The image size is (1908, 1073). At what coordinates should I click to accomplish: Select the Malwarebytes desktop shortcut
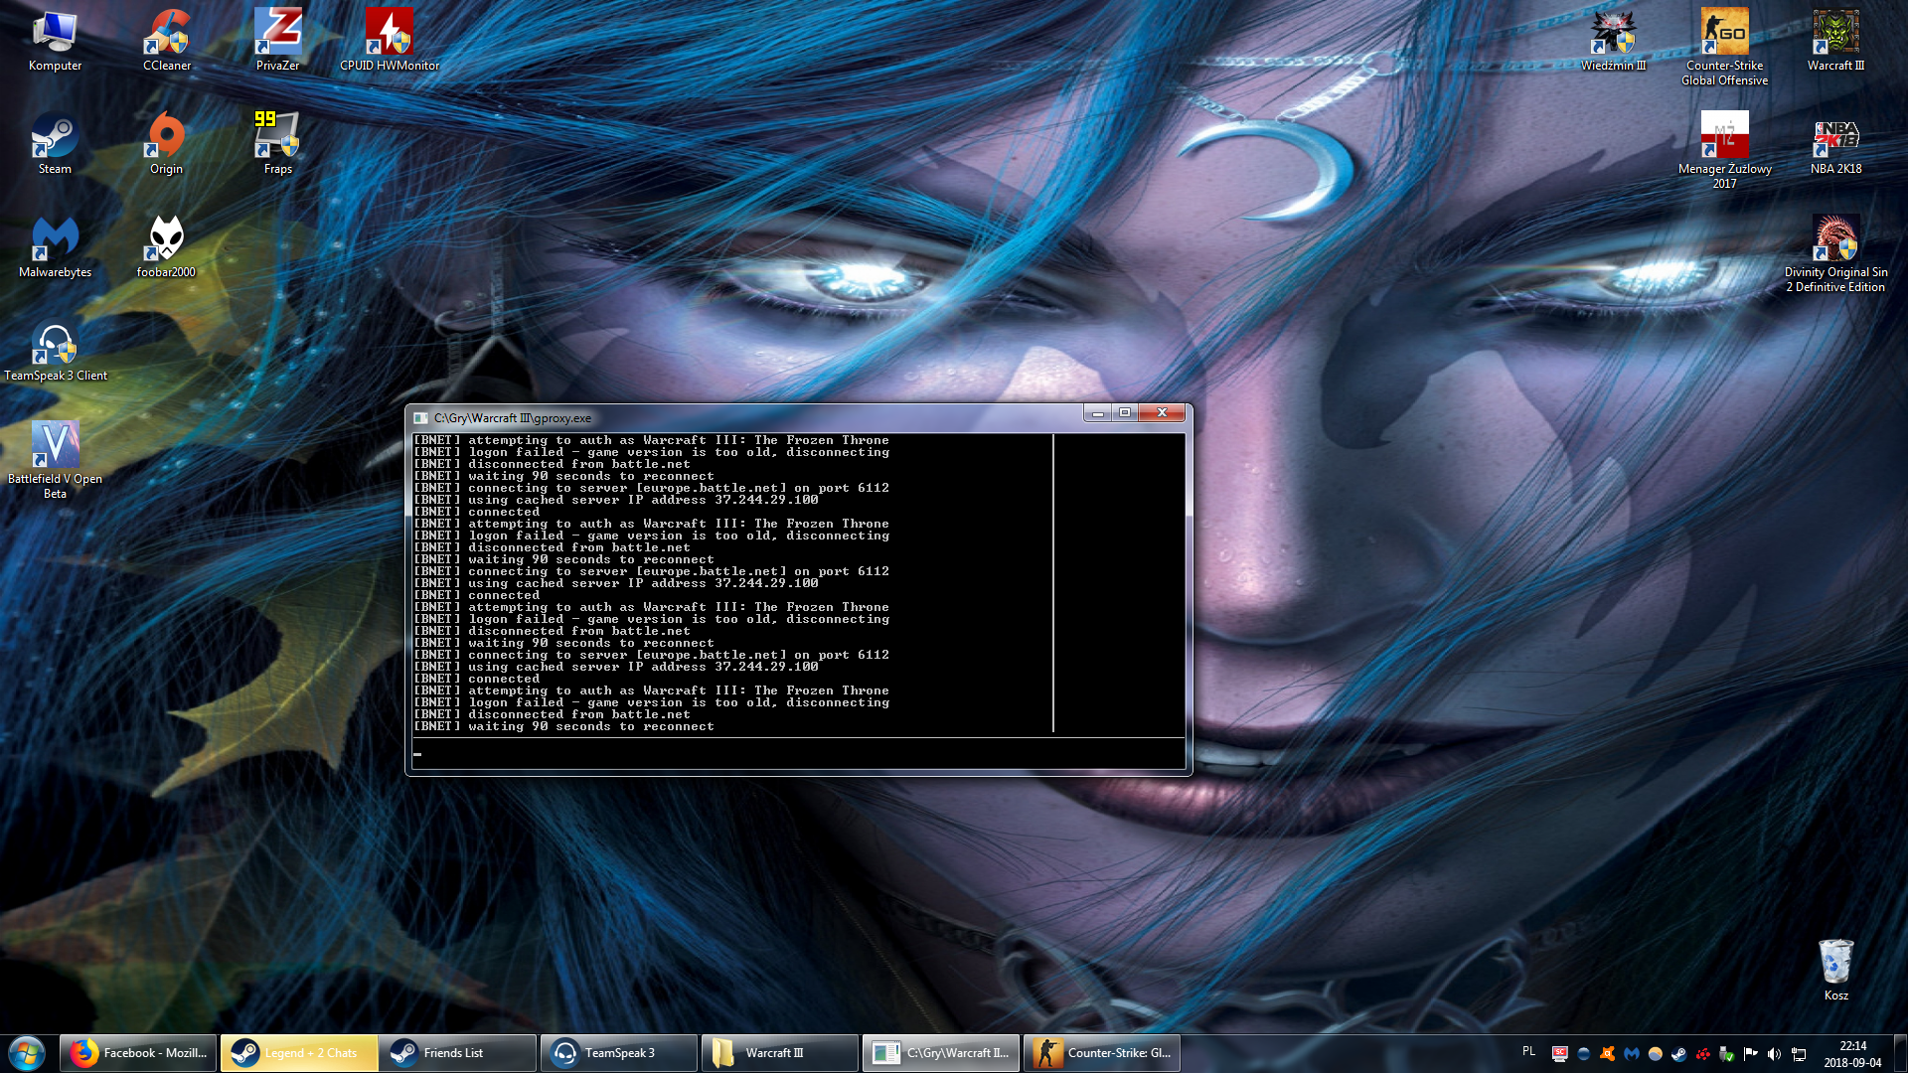click(x=55, y=247)
